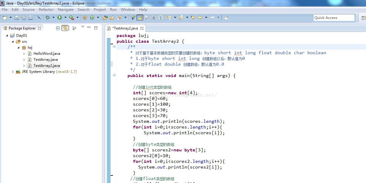Open the Navigate menu
This screenshot has height=183, width=366.
click(66, 9)
